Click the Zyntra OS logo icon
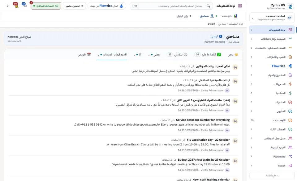Screen dimensions: 297x181 [290, 6]
